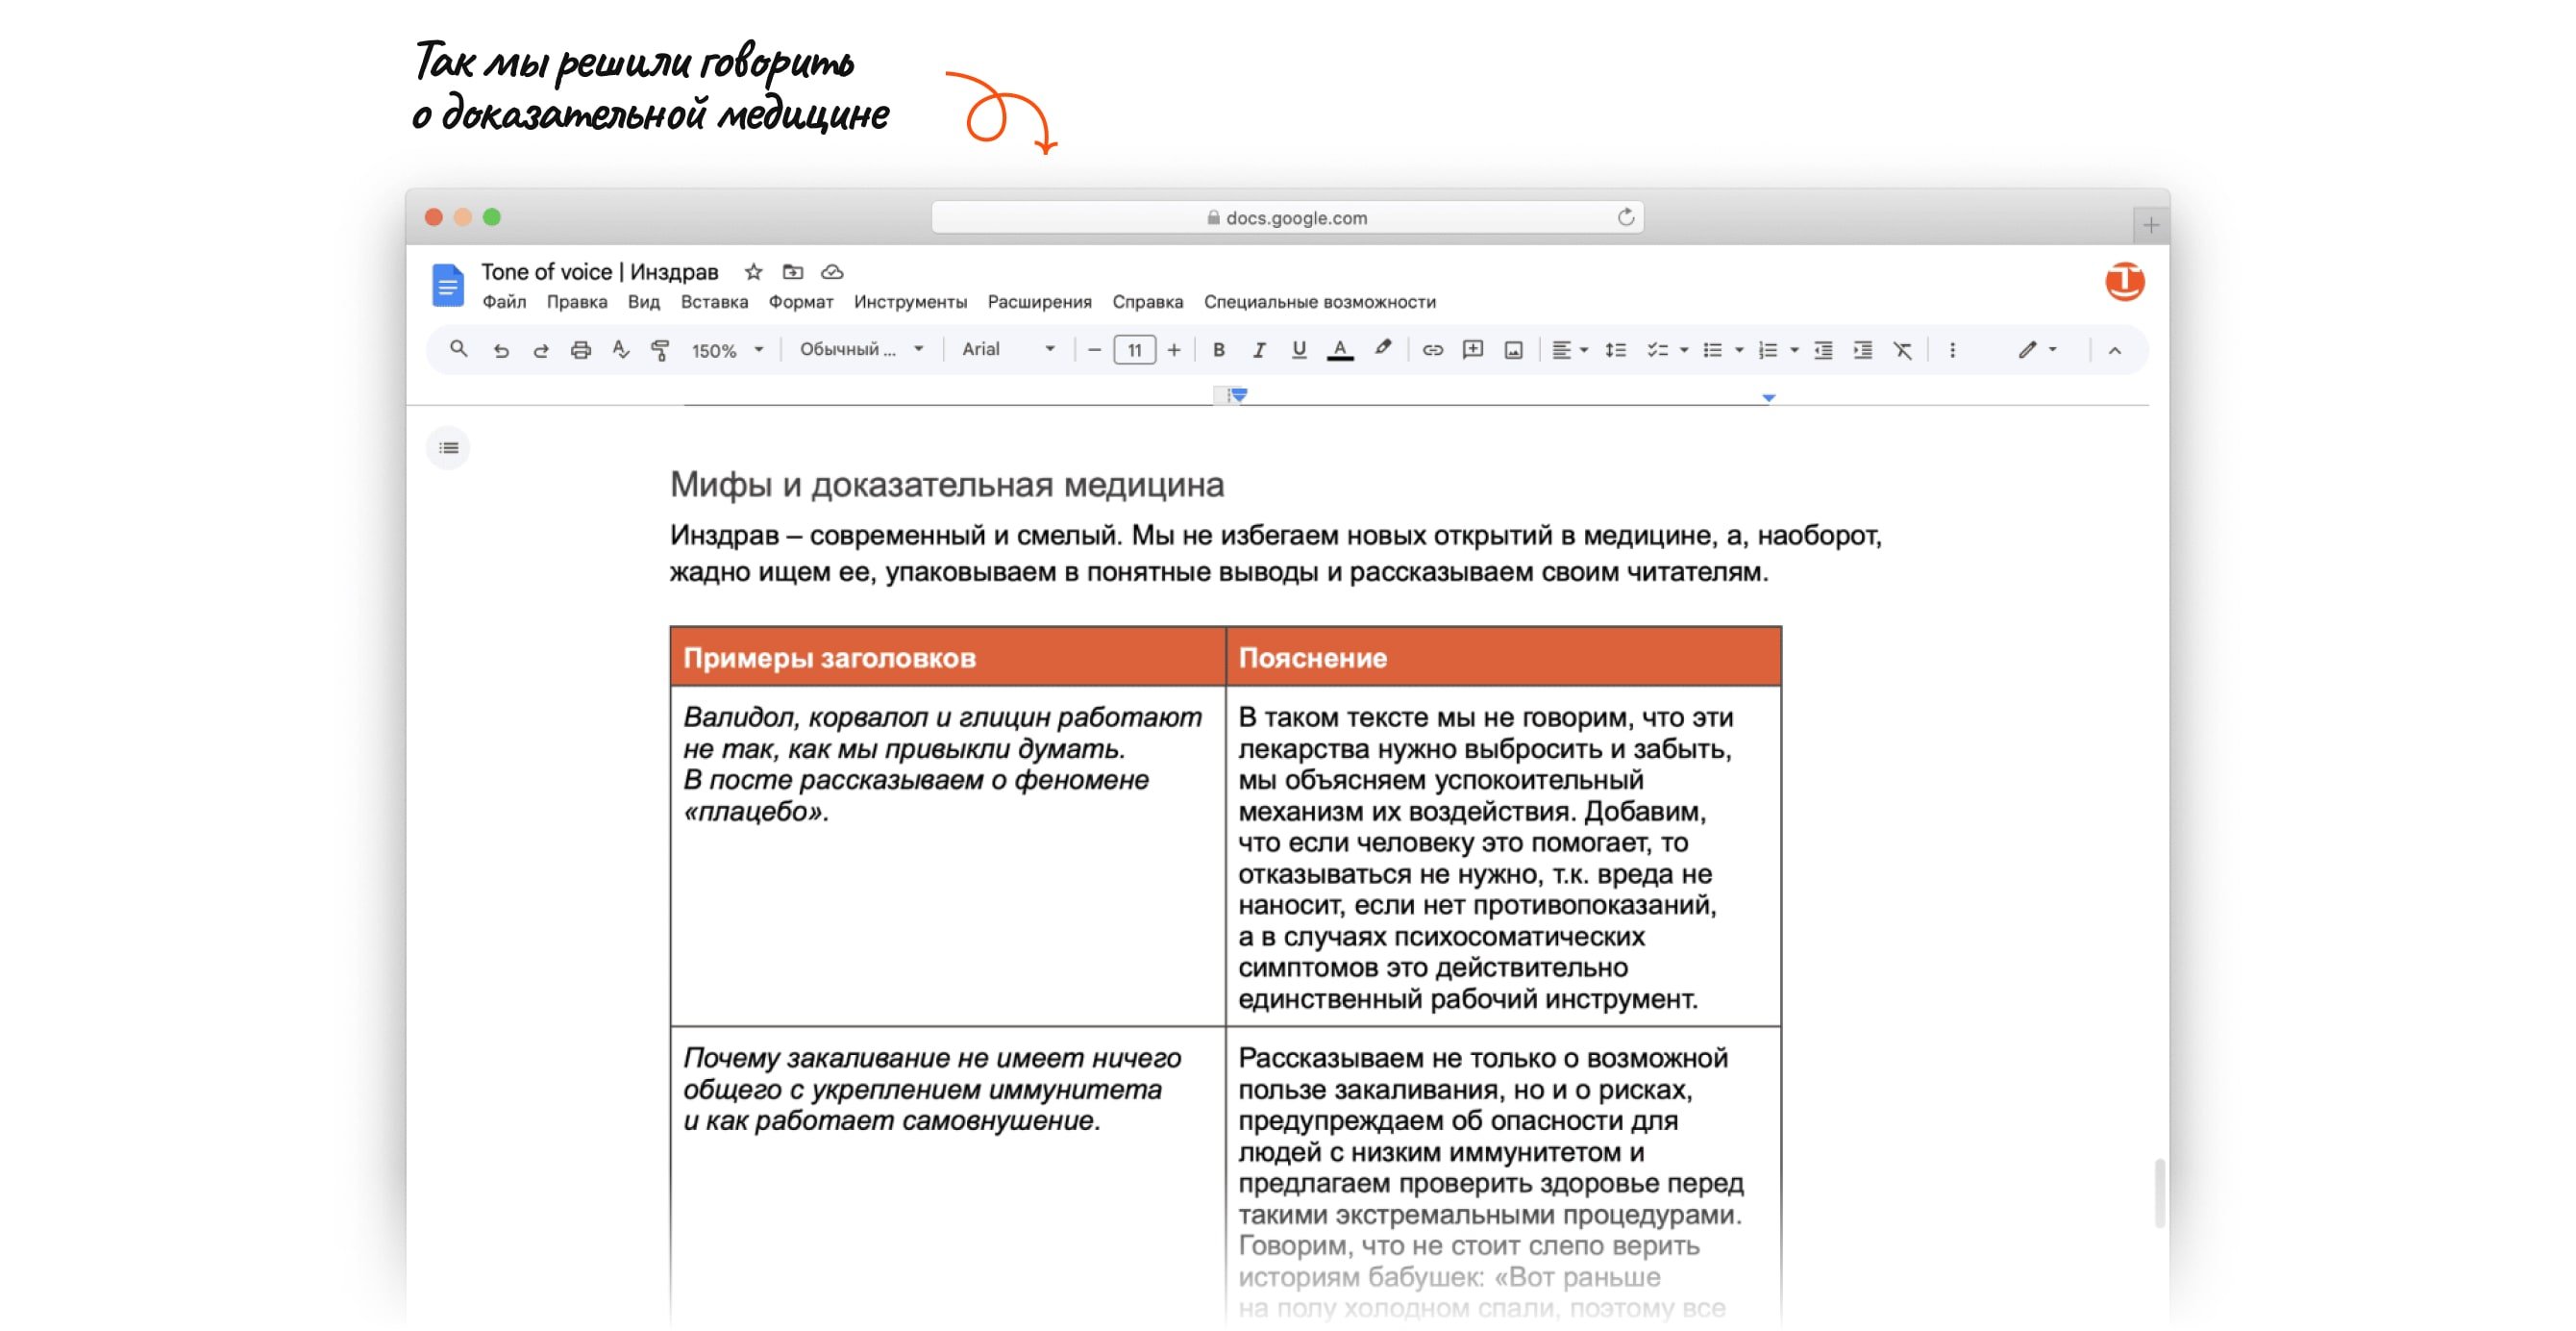Open the Вставка menu

(714, 302)
